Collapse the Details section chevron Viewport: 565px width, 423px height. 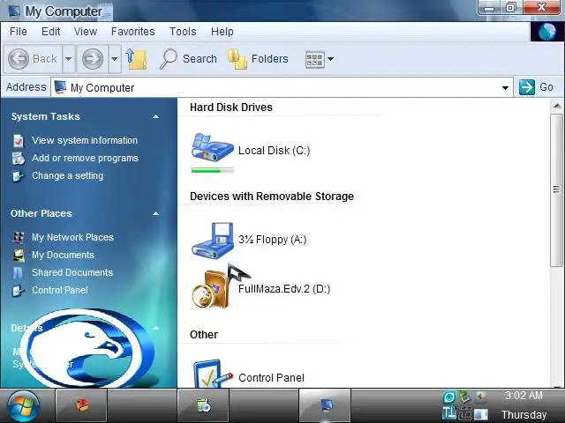pyautogui.click(x=155, y=328)
